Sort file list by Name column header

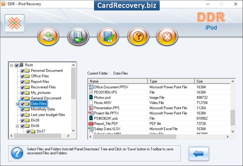click(118, 81)
